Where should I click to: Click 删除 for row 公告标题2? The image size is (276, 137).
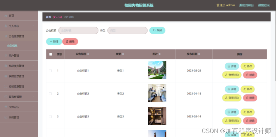250,98
